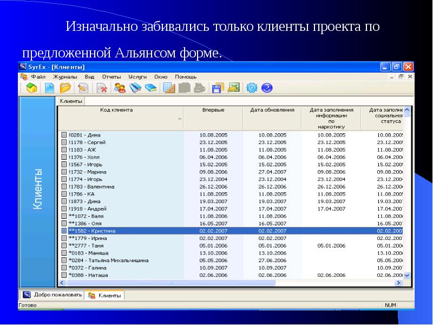Click the ruler and grid toolbar icon
Viewport: 433px width, 325px height.
(x=168, y=88)
